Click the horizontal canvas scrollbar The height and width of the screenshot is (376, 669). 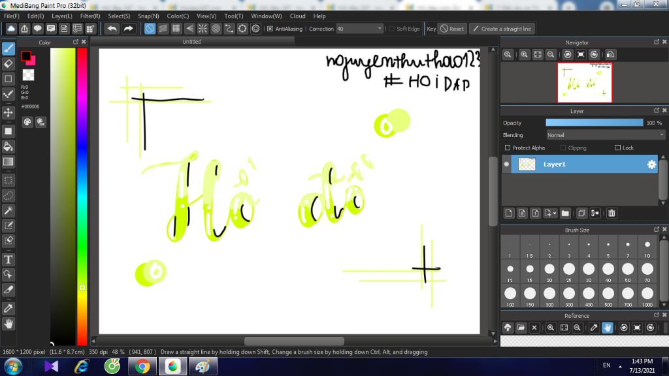coord(294,341)
